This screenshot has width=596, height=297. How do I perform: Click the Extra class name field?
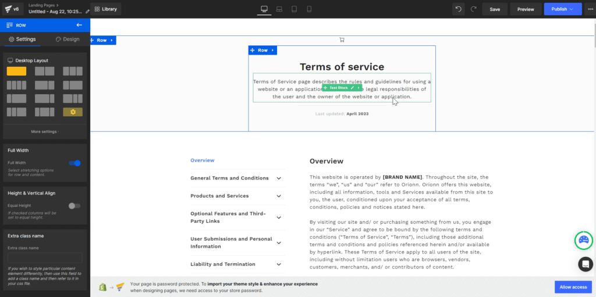click(45, 258)
